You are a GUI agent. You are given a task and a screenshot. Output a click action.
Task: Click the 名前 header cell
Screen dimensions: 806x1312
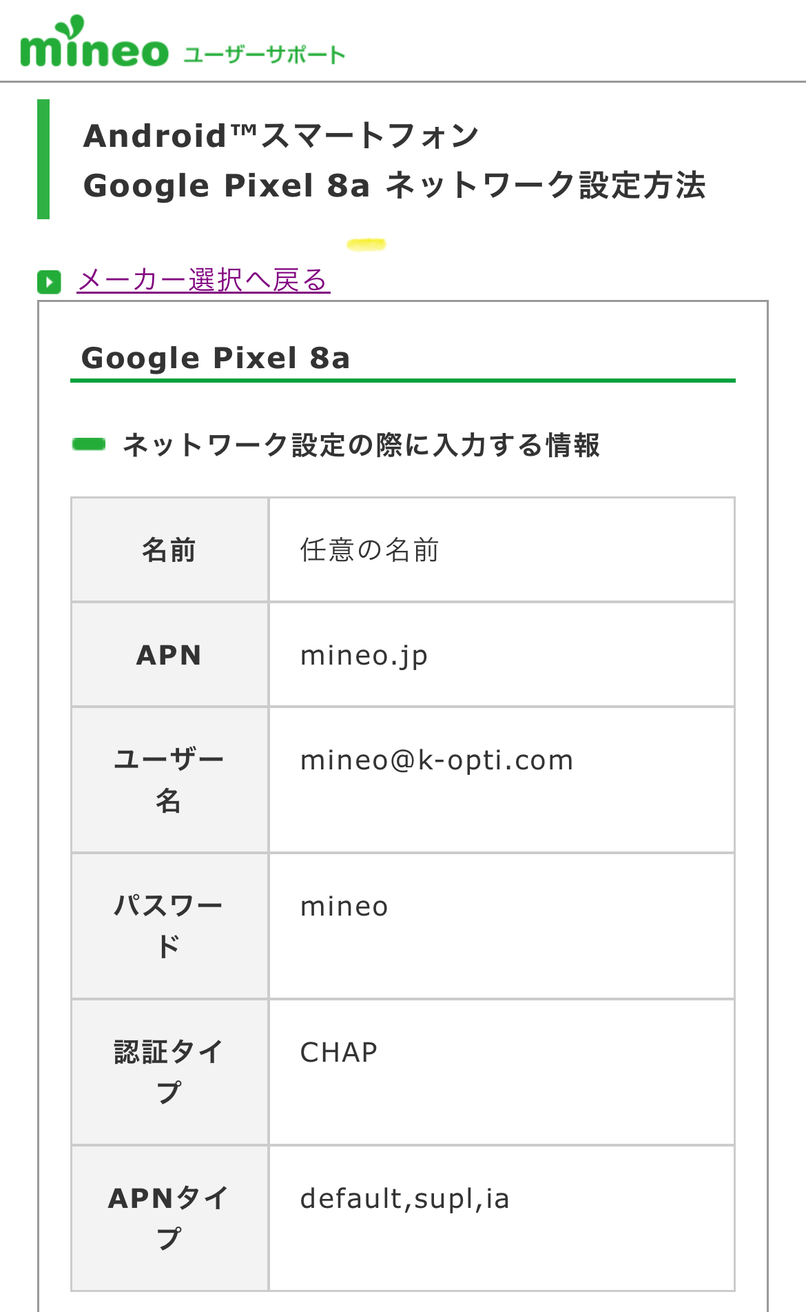coord(169,550)
